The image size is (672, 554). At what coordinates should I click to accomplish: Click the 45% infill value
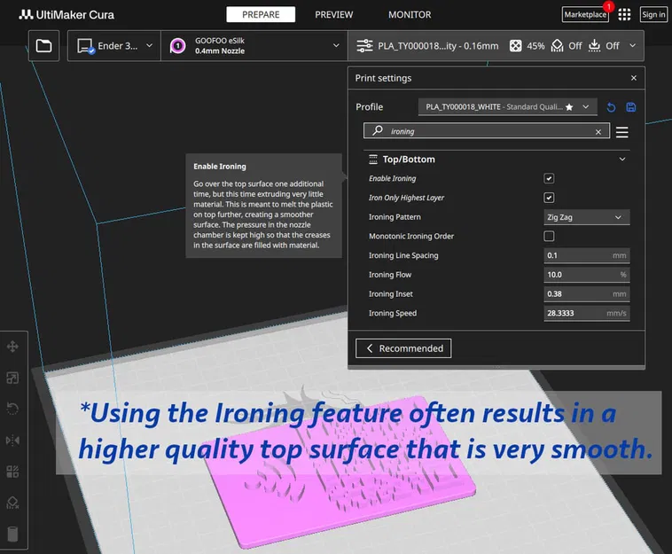tap(535, 46)
